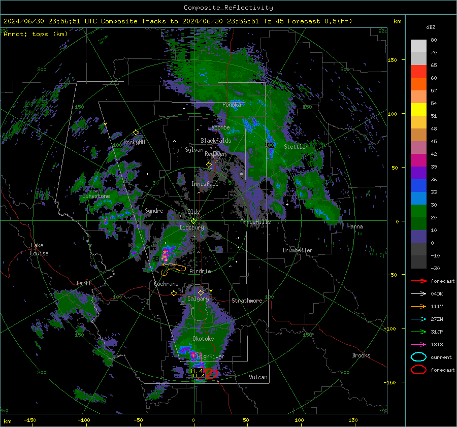The width and height of the screenshot is (457, 427).
Task: Click the 'Tz 45 Forecast 0.5(hr)' text
Action: pyautogui.click(x=308, y=21)
